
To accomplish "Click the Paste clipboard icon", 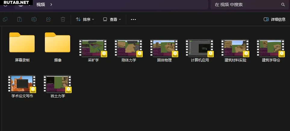I will pos(20,19).
